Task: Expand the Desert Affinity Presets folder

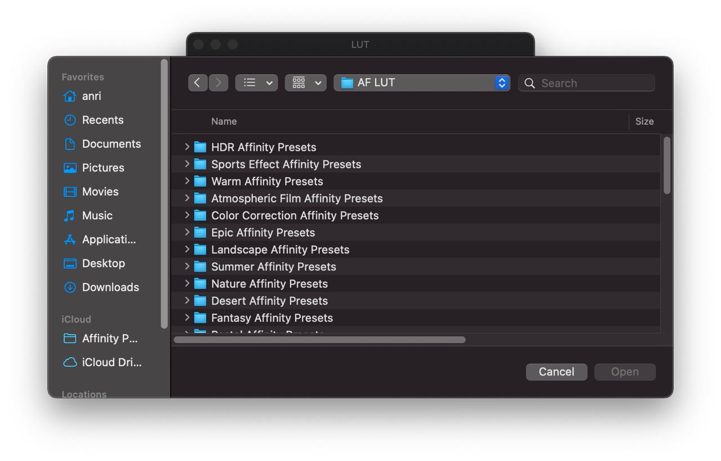Action: [187, 300]
